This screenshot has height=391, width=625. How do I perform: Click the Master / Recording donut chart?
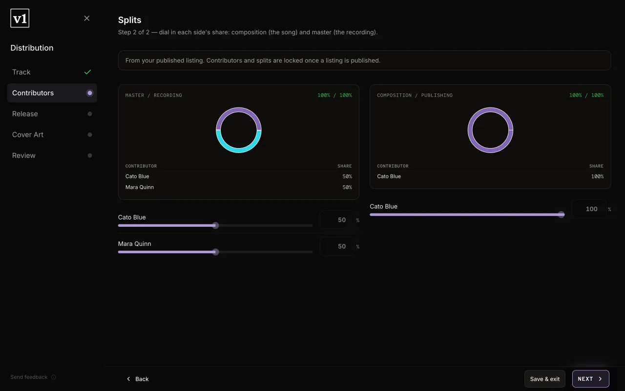coord(239,130)
